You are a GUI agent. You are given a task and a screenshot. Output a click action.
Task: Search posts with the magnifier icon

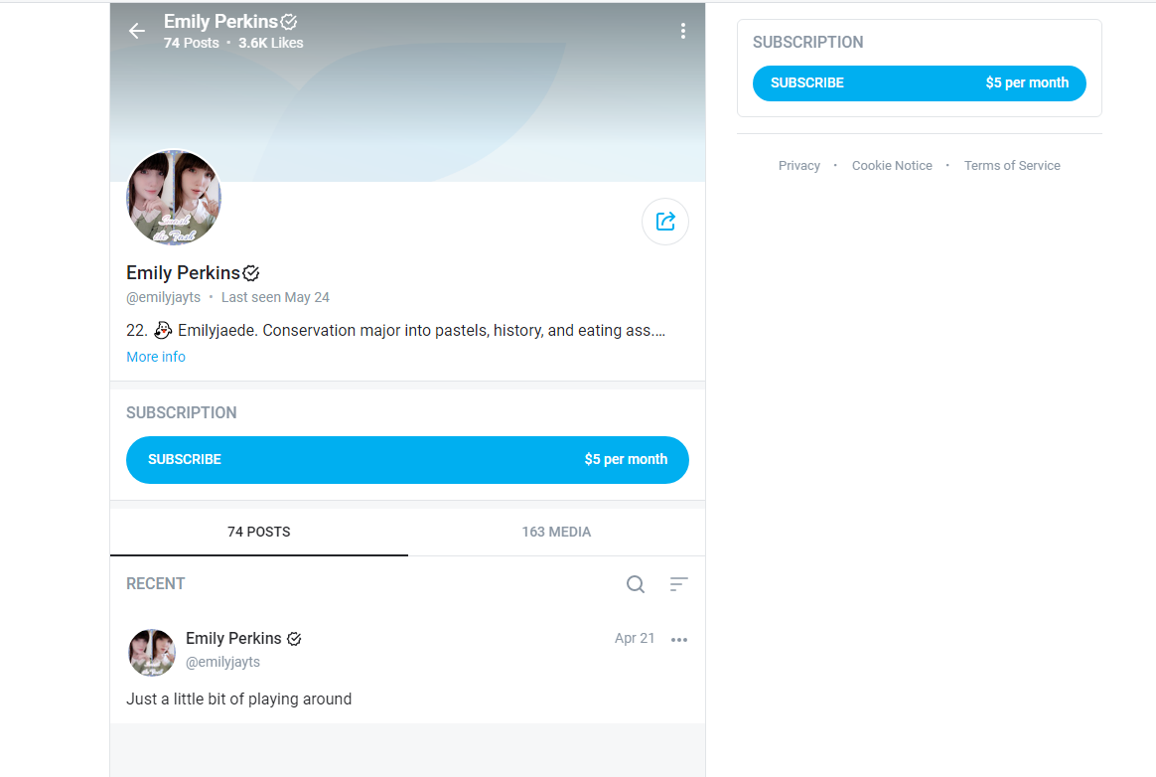tap(636, 584)
